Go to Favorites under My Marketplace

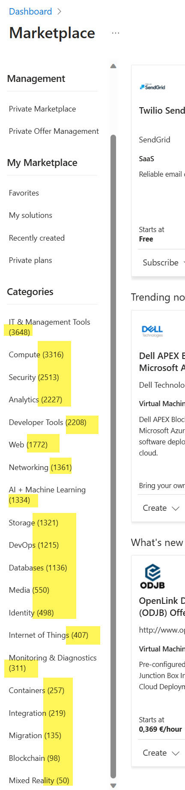coord(24,193)
